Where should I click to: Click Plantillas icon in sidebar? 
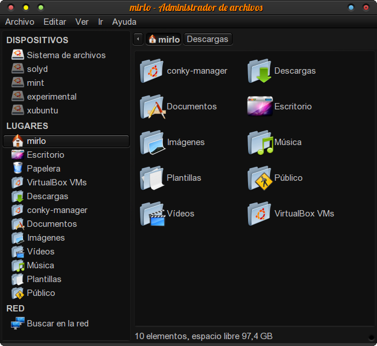click(x=17, y=279)
